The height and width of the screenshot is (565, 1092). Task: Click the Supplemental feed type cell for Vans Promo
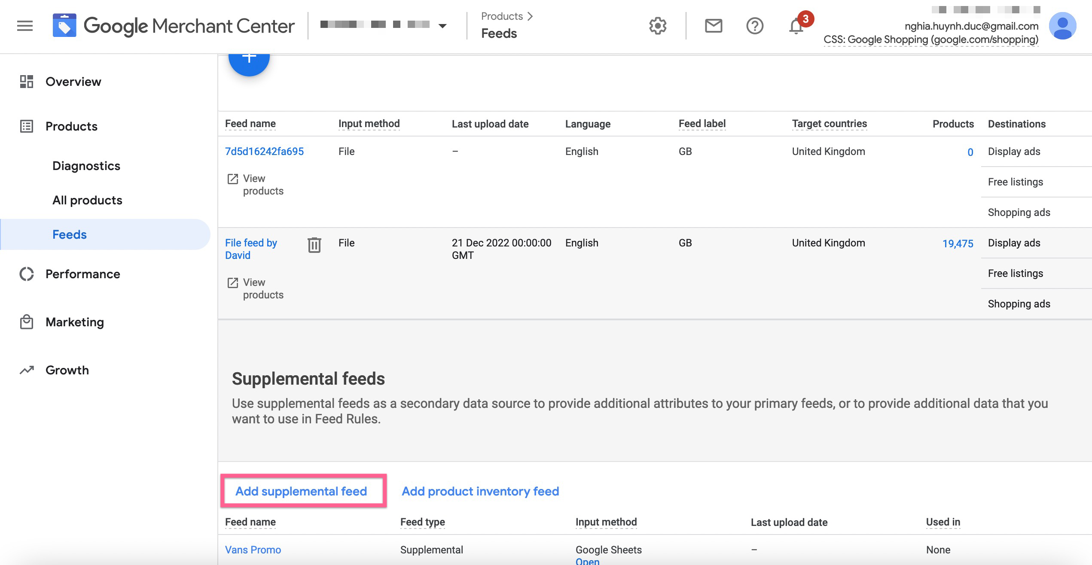(x=432, y=550)
